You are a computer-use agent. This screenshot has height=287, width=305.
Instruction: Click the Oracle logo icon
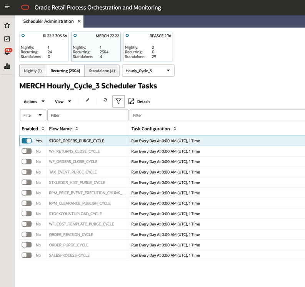pyautogui.click(x=25, y=7)
